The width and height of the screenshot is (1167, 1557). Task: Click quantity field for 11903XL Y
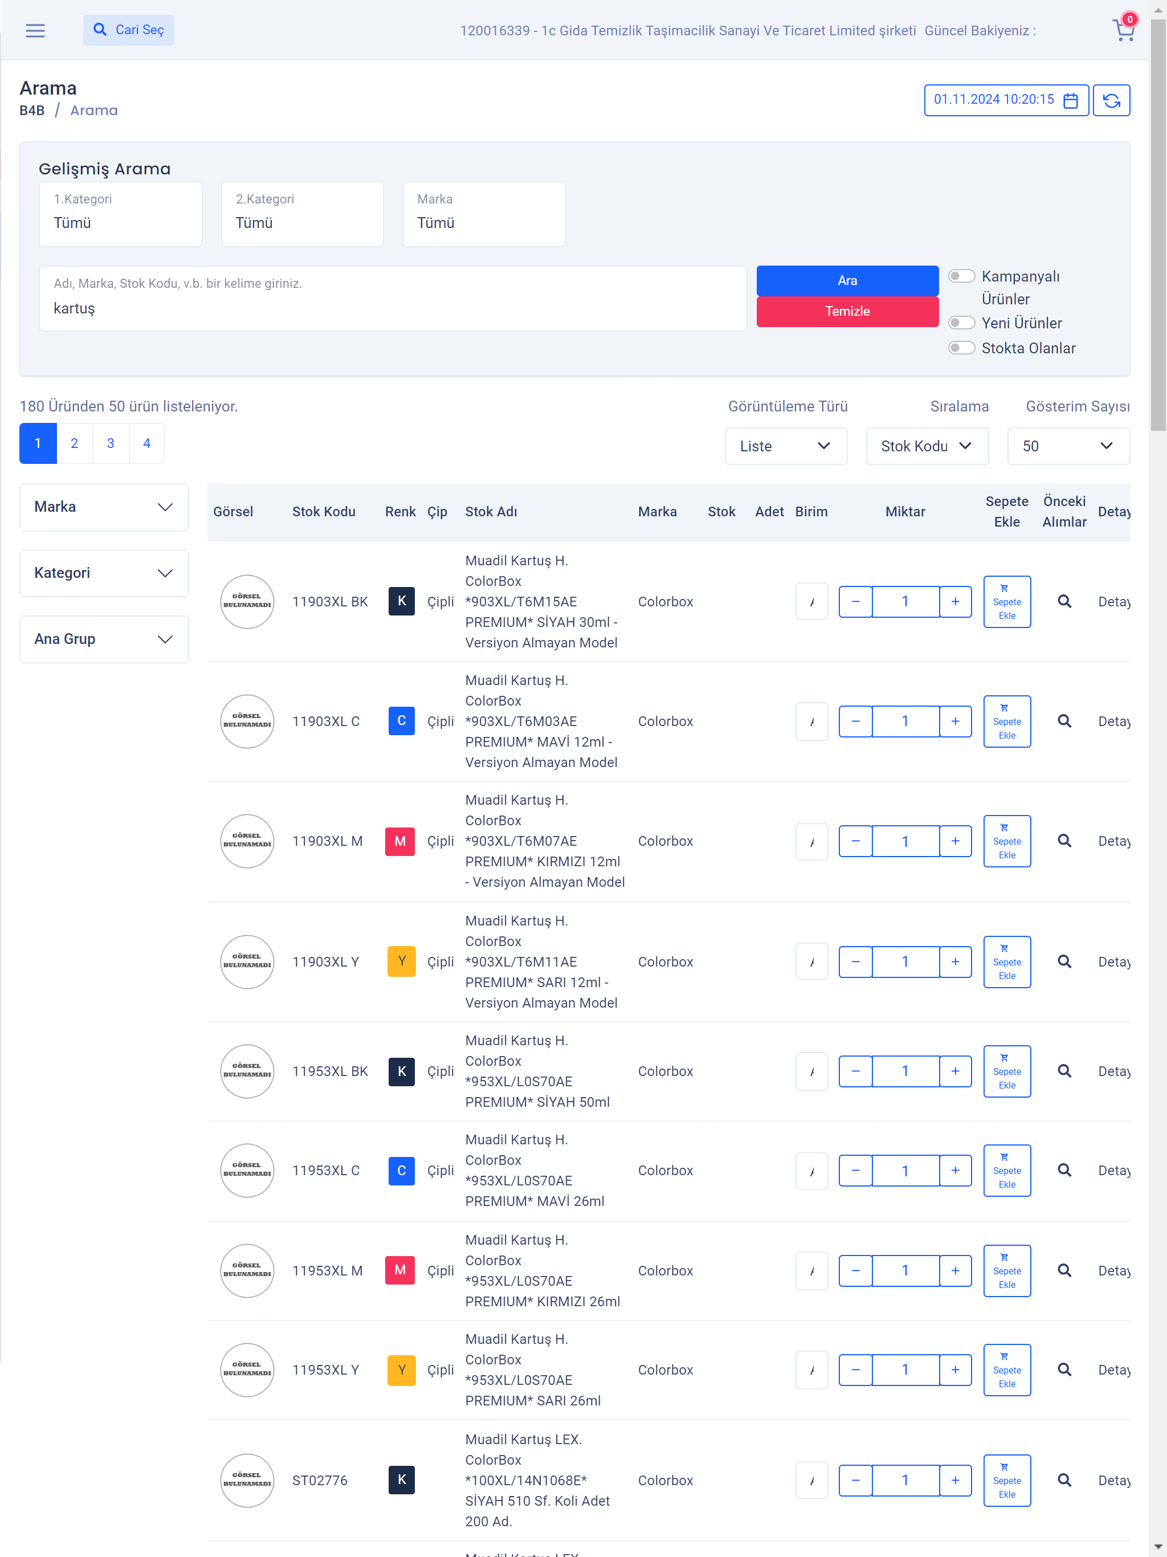pyautogui.click(x=905, y=961)
